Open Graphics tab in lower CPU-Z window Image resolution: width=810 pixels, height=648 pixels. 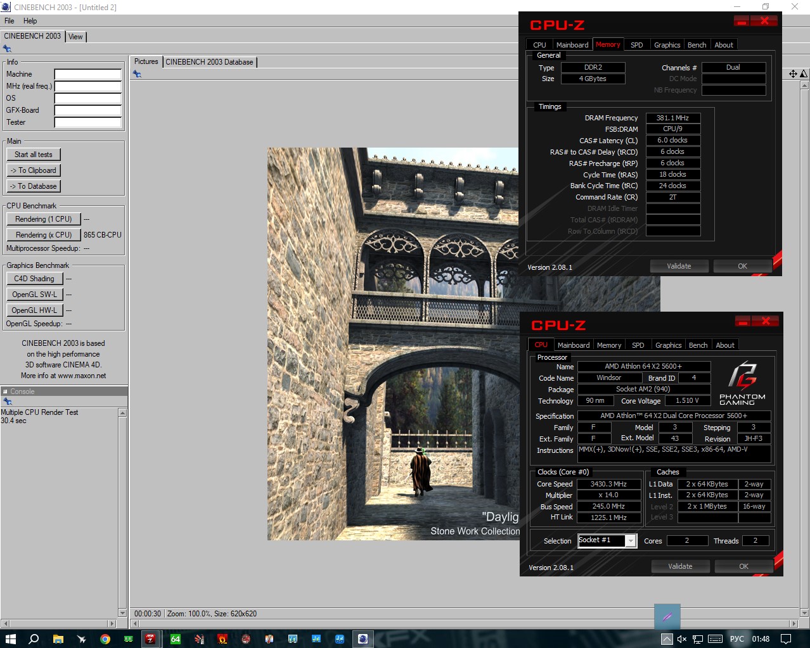point(669,345)
